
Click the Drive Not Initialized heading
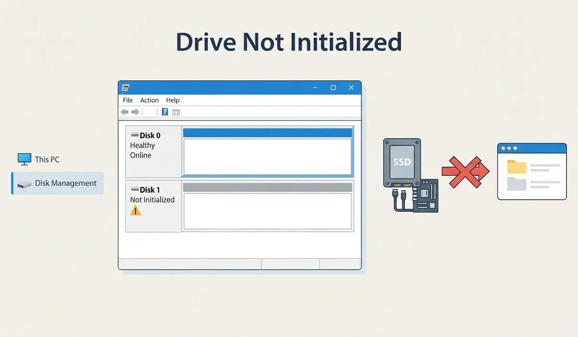(289, 42)
